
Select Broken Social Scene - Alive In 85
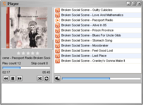tap(98, 25)
